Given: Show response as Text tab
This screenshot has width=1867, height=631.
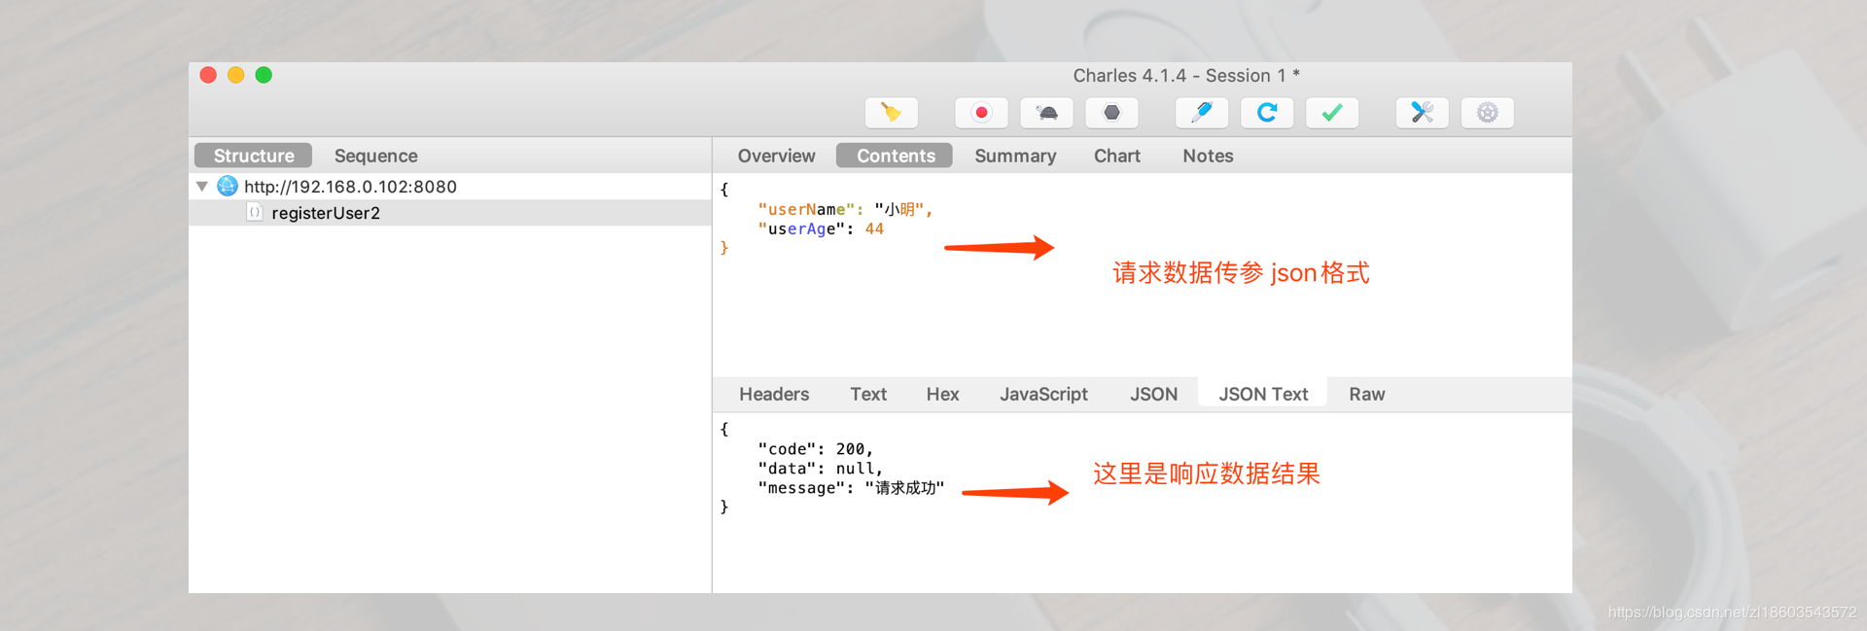Looking at the screenshot, I should point(868,394).
